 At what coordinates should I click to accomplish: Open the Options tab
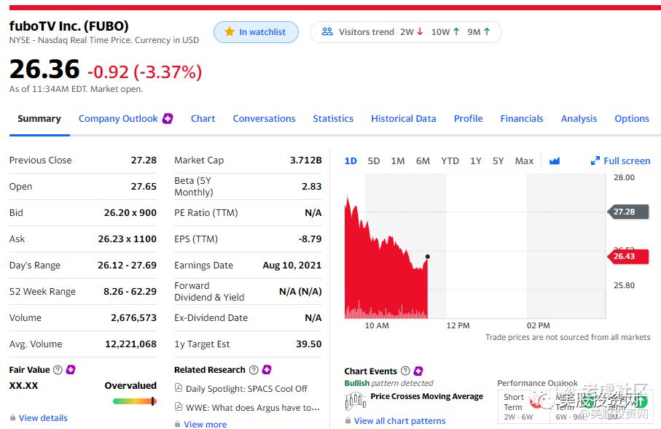tap(632, 118)
